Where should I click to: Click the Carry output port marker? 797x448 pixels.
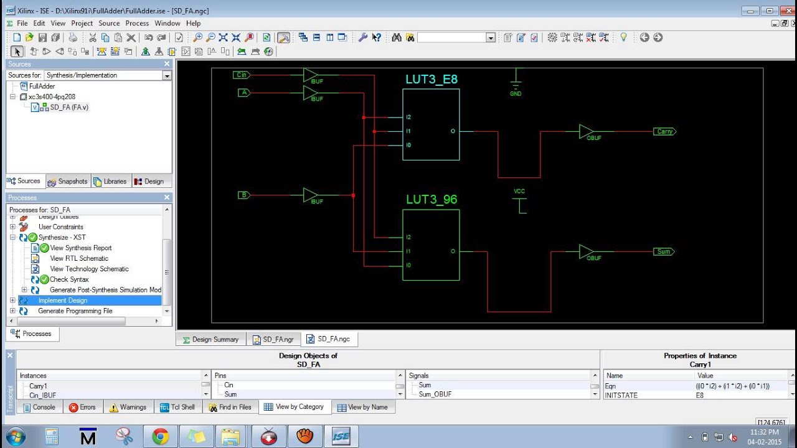(x=664, y=131)
